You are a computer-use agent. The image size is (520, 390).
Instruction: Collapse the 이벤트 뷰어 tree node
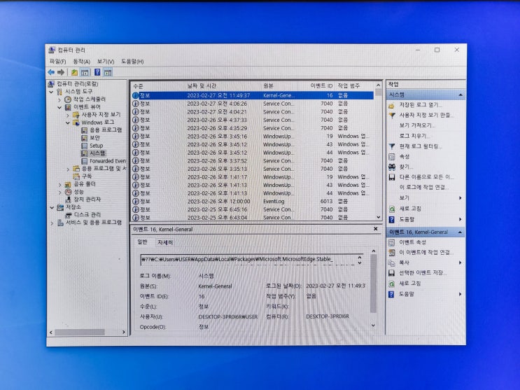[x=59, y=107]
